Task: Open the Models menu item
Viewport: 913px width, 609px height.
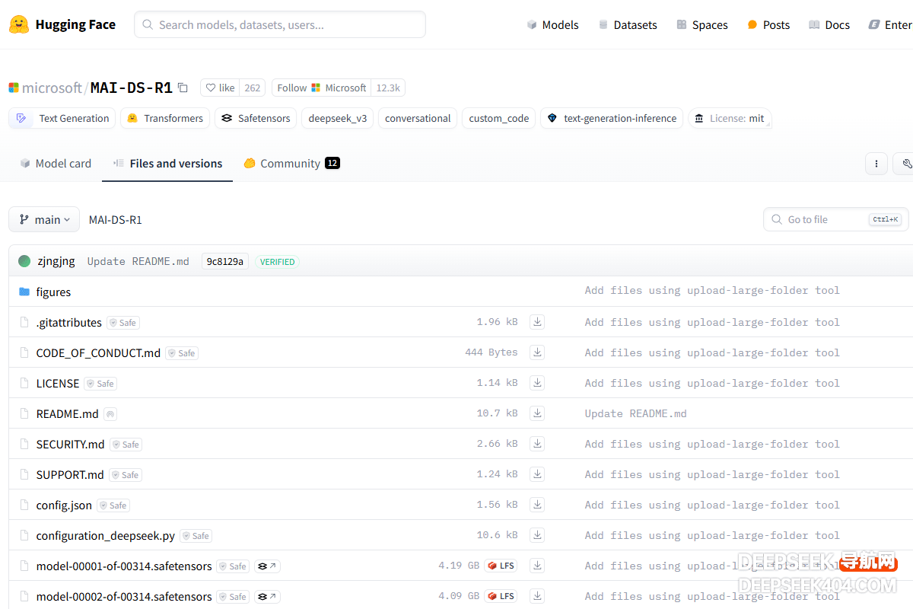Action: pyautogui.click(x=552, y=24)
